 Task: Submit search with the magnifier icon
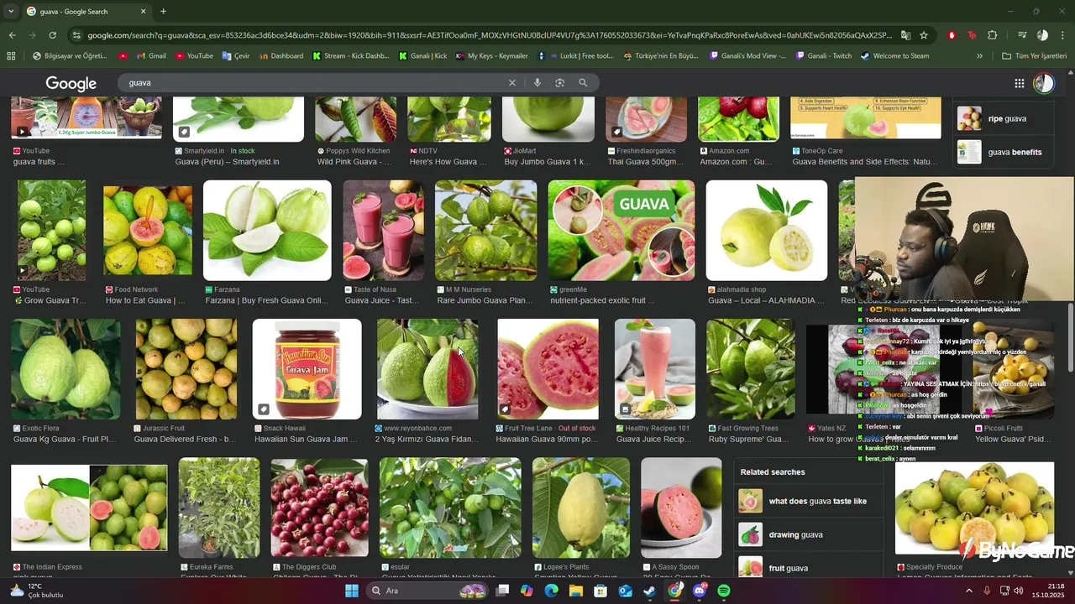[583, 83]
